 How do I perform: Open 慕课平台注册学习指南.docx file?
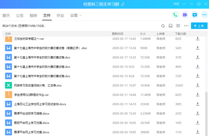[x=31, y=114]
